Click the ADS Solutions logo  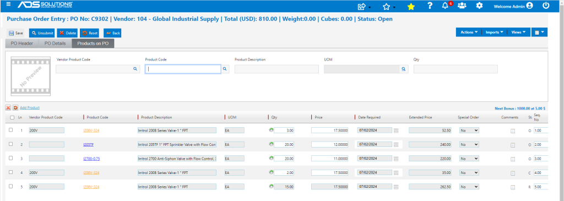[x=46, y=4]
